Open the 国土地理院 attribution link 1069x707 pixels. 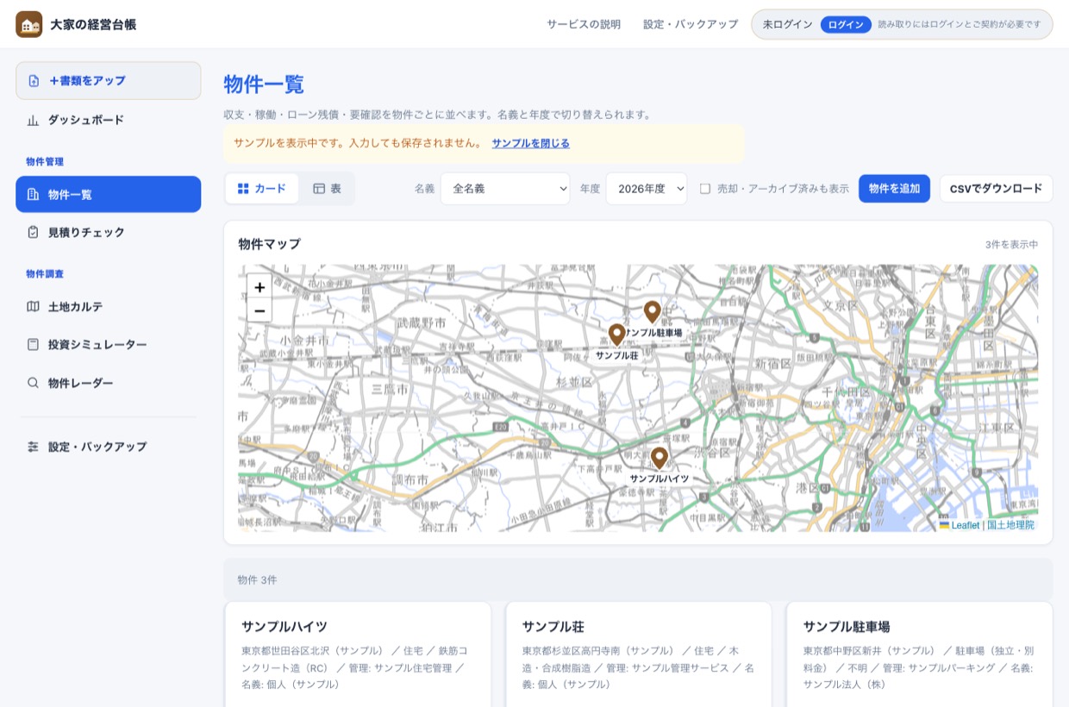pos(1010,525)
